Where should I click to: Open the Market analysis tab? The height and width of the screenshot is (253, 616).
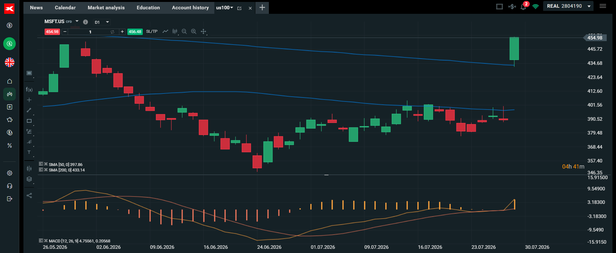coord(106,8)
